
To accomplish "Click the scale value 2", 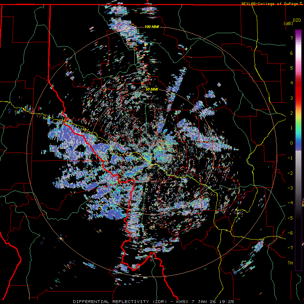I will (292, 113).
